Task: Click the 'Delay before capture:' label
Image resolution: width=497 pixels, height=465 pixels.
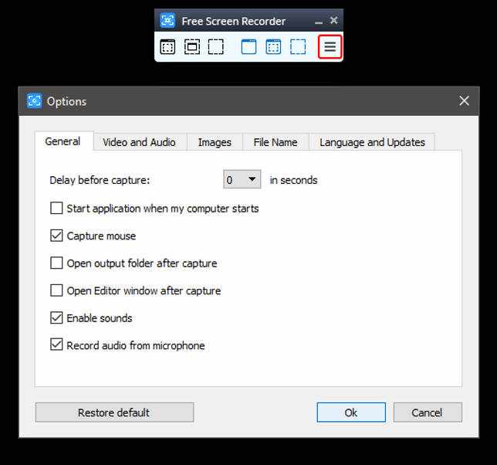Action: coord(100,180)
